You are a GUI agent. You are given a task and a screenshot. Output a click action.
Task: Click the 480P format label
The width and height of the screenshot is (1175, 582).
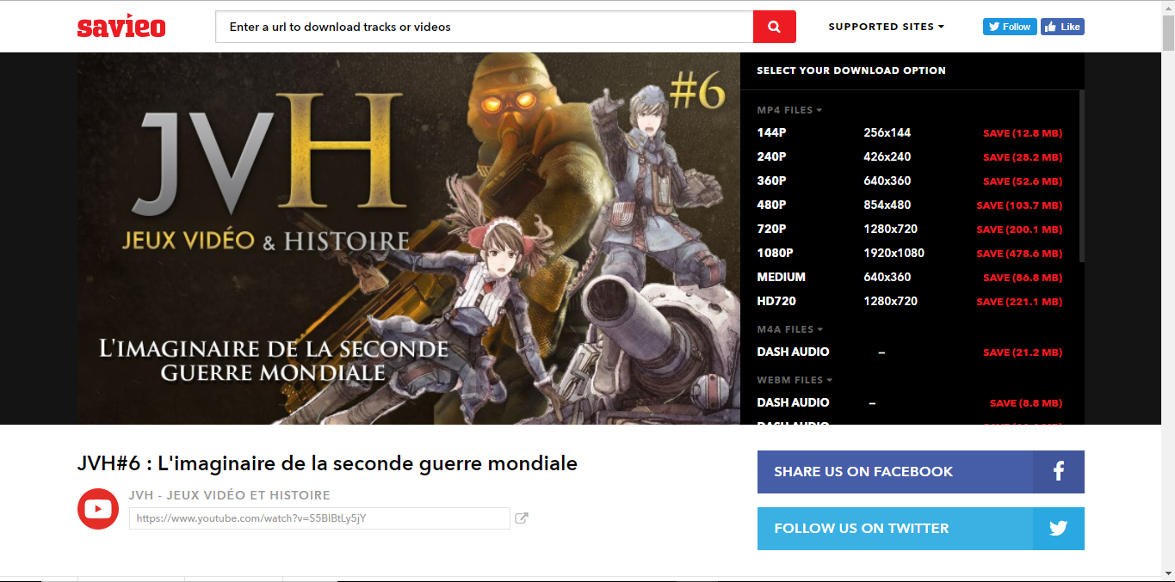[771, 205]
